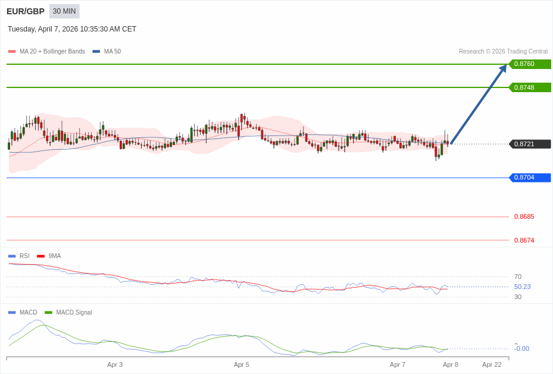This screenshot has height=374, width=553.
Task: Click the 30 MIN timeframe badge
Action: (64, 11)
